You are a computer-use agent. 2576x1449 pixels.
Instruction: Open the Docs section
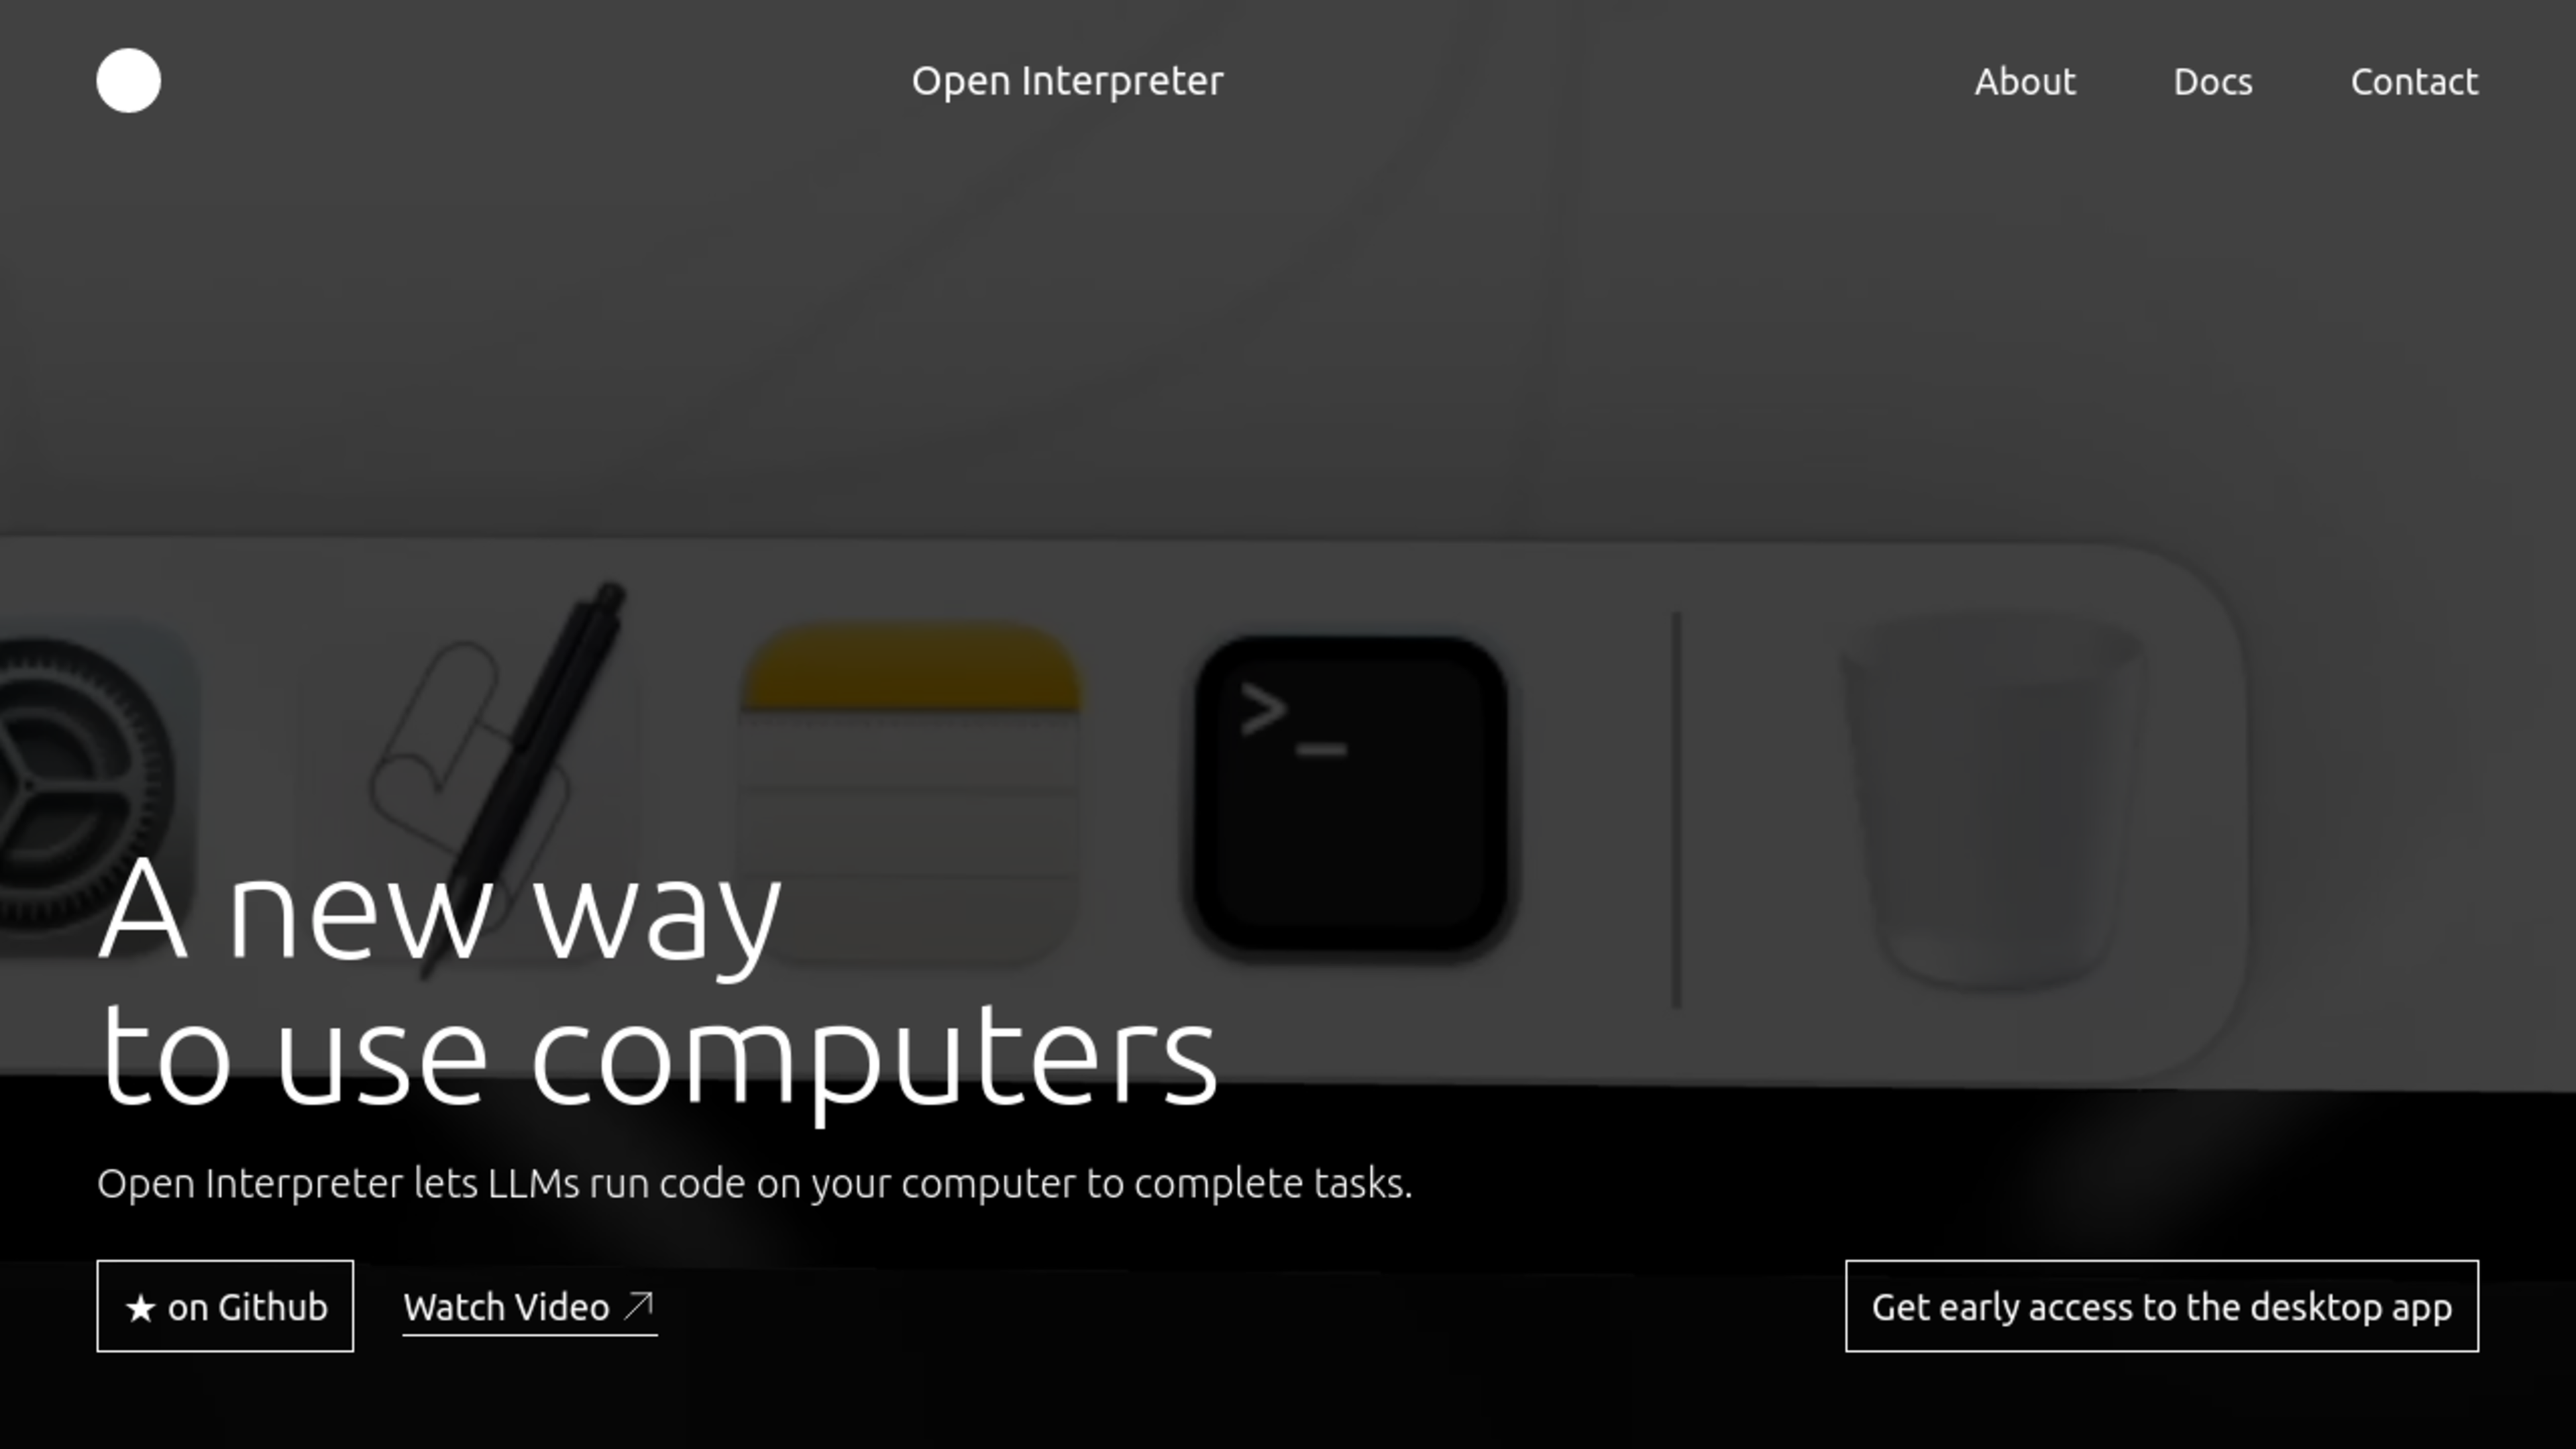[2213, 81]
